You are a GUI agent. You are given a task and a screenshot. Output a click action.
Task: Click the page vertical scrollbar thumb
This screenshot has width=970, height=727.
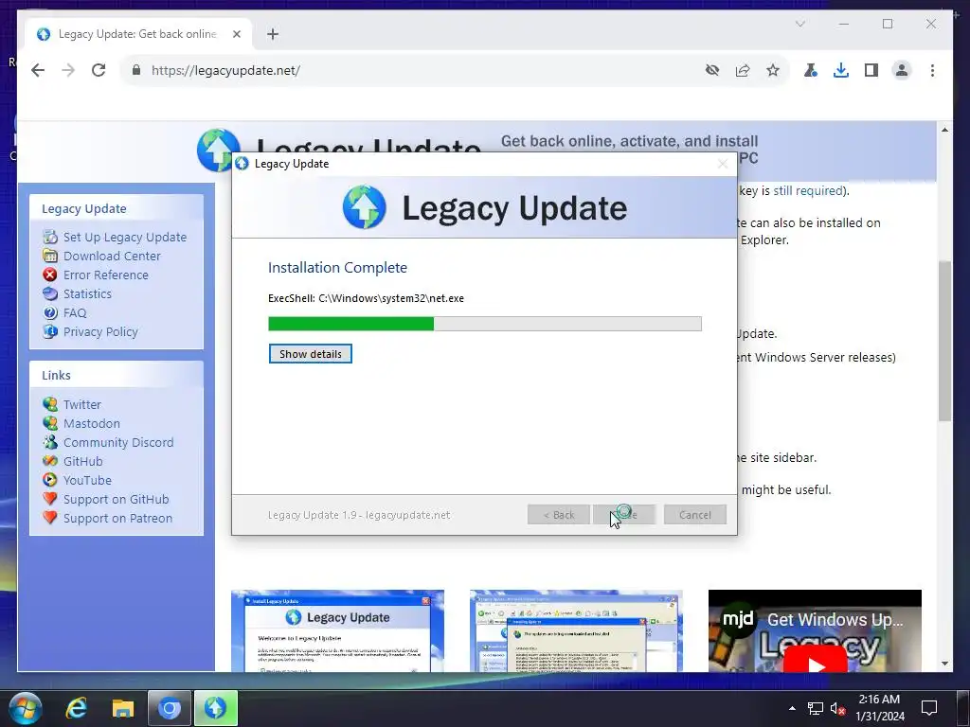(x=944, y=341)
